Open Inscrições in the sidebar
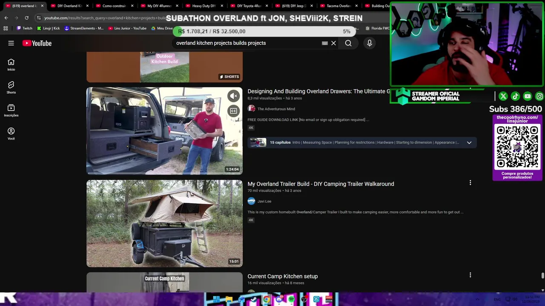The image size is (545, 306). 11,110
